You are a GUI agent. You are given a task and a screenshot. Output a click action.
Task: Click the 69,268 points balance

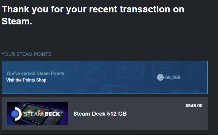[173, 78]
